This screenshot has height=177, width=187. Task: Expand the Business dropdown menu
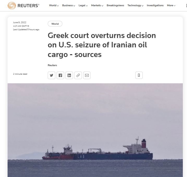69,5
